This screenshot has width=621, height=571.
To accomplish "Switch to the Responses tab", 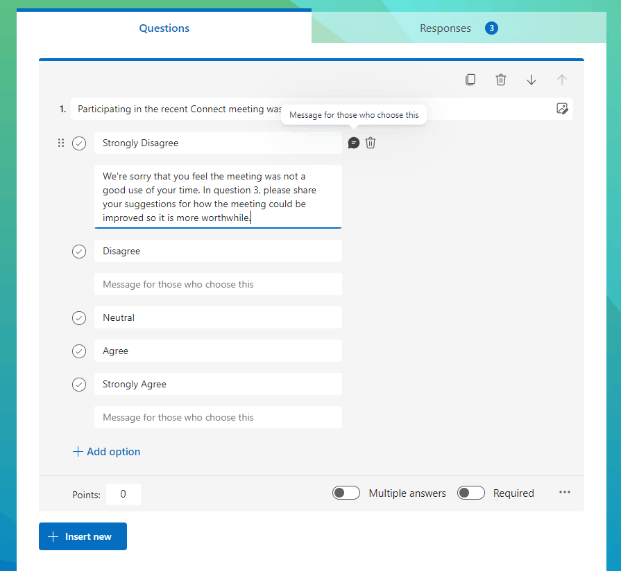I will [459, 28].
